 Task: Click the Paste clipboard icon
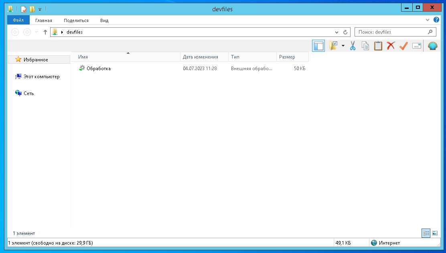tap(378, 46)
